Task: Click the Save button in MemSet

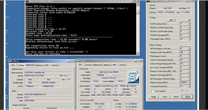Action: [x=165, y=97]
